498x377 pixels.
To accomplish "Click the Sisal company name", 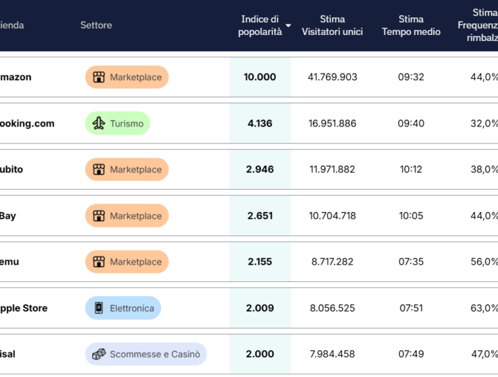I will pyautogui.click(x=7, y=354).
